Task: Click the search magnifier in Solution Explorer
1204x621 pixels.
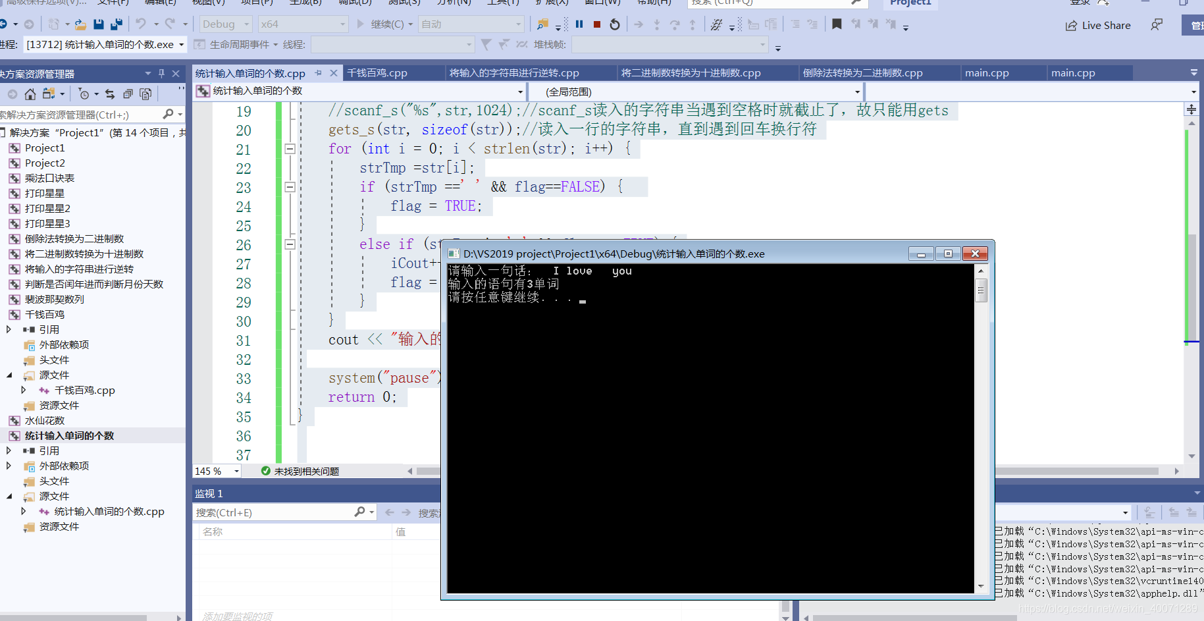Action: (x=169, y=115)
